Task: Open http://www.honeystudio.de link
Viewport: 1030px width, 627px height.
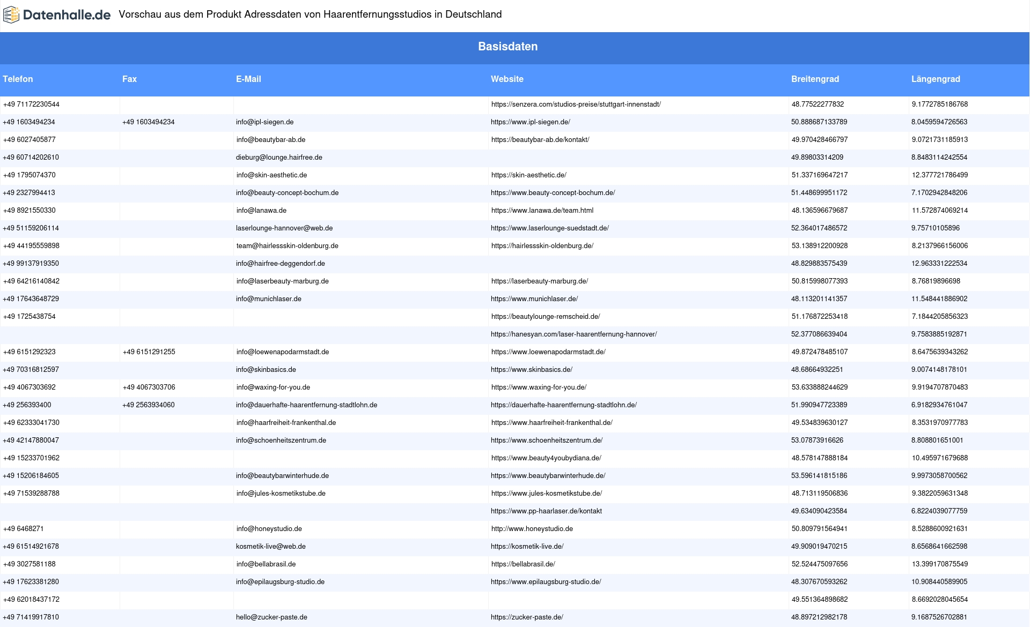Action: 532,529
